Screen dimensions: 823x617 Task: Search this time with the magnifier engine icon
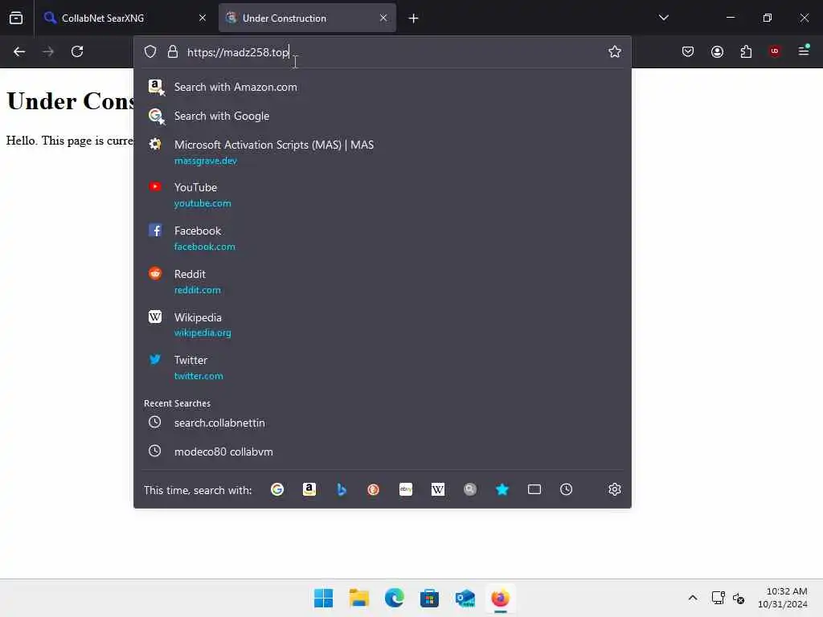[469, 489]
